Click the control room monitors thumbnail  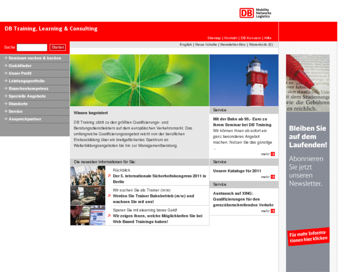click(x=88, y=195)
